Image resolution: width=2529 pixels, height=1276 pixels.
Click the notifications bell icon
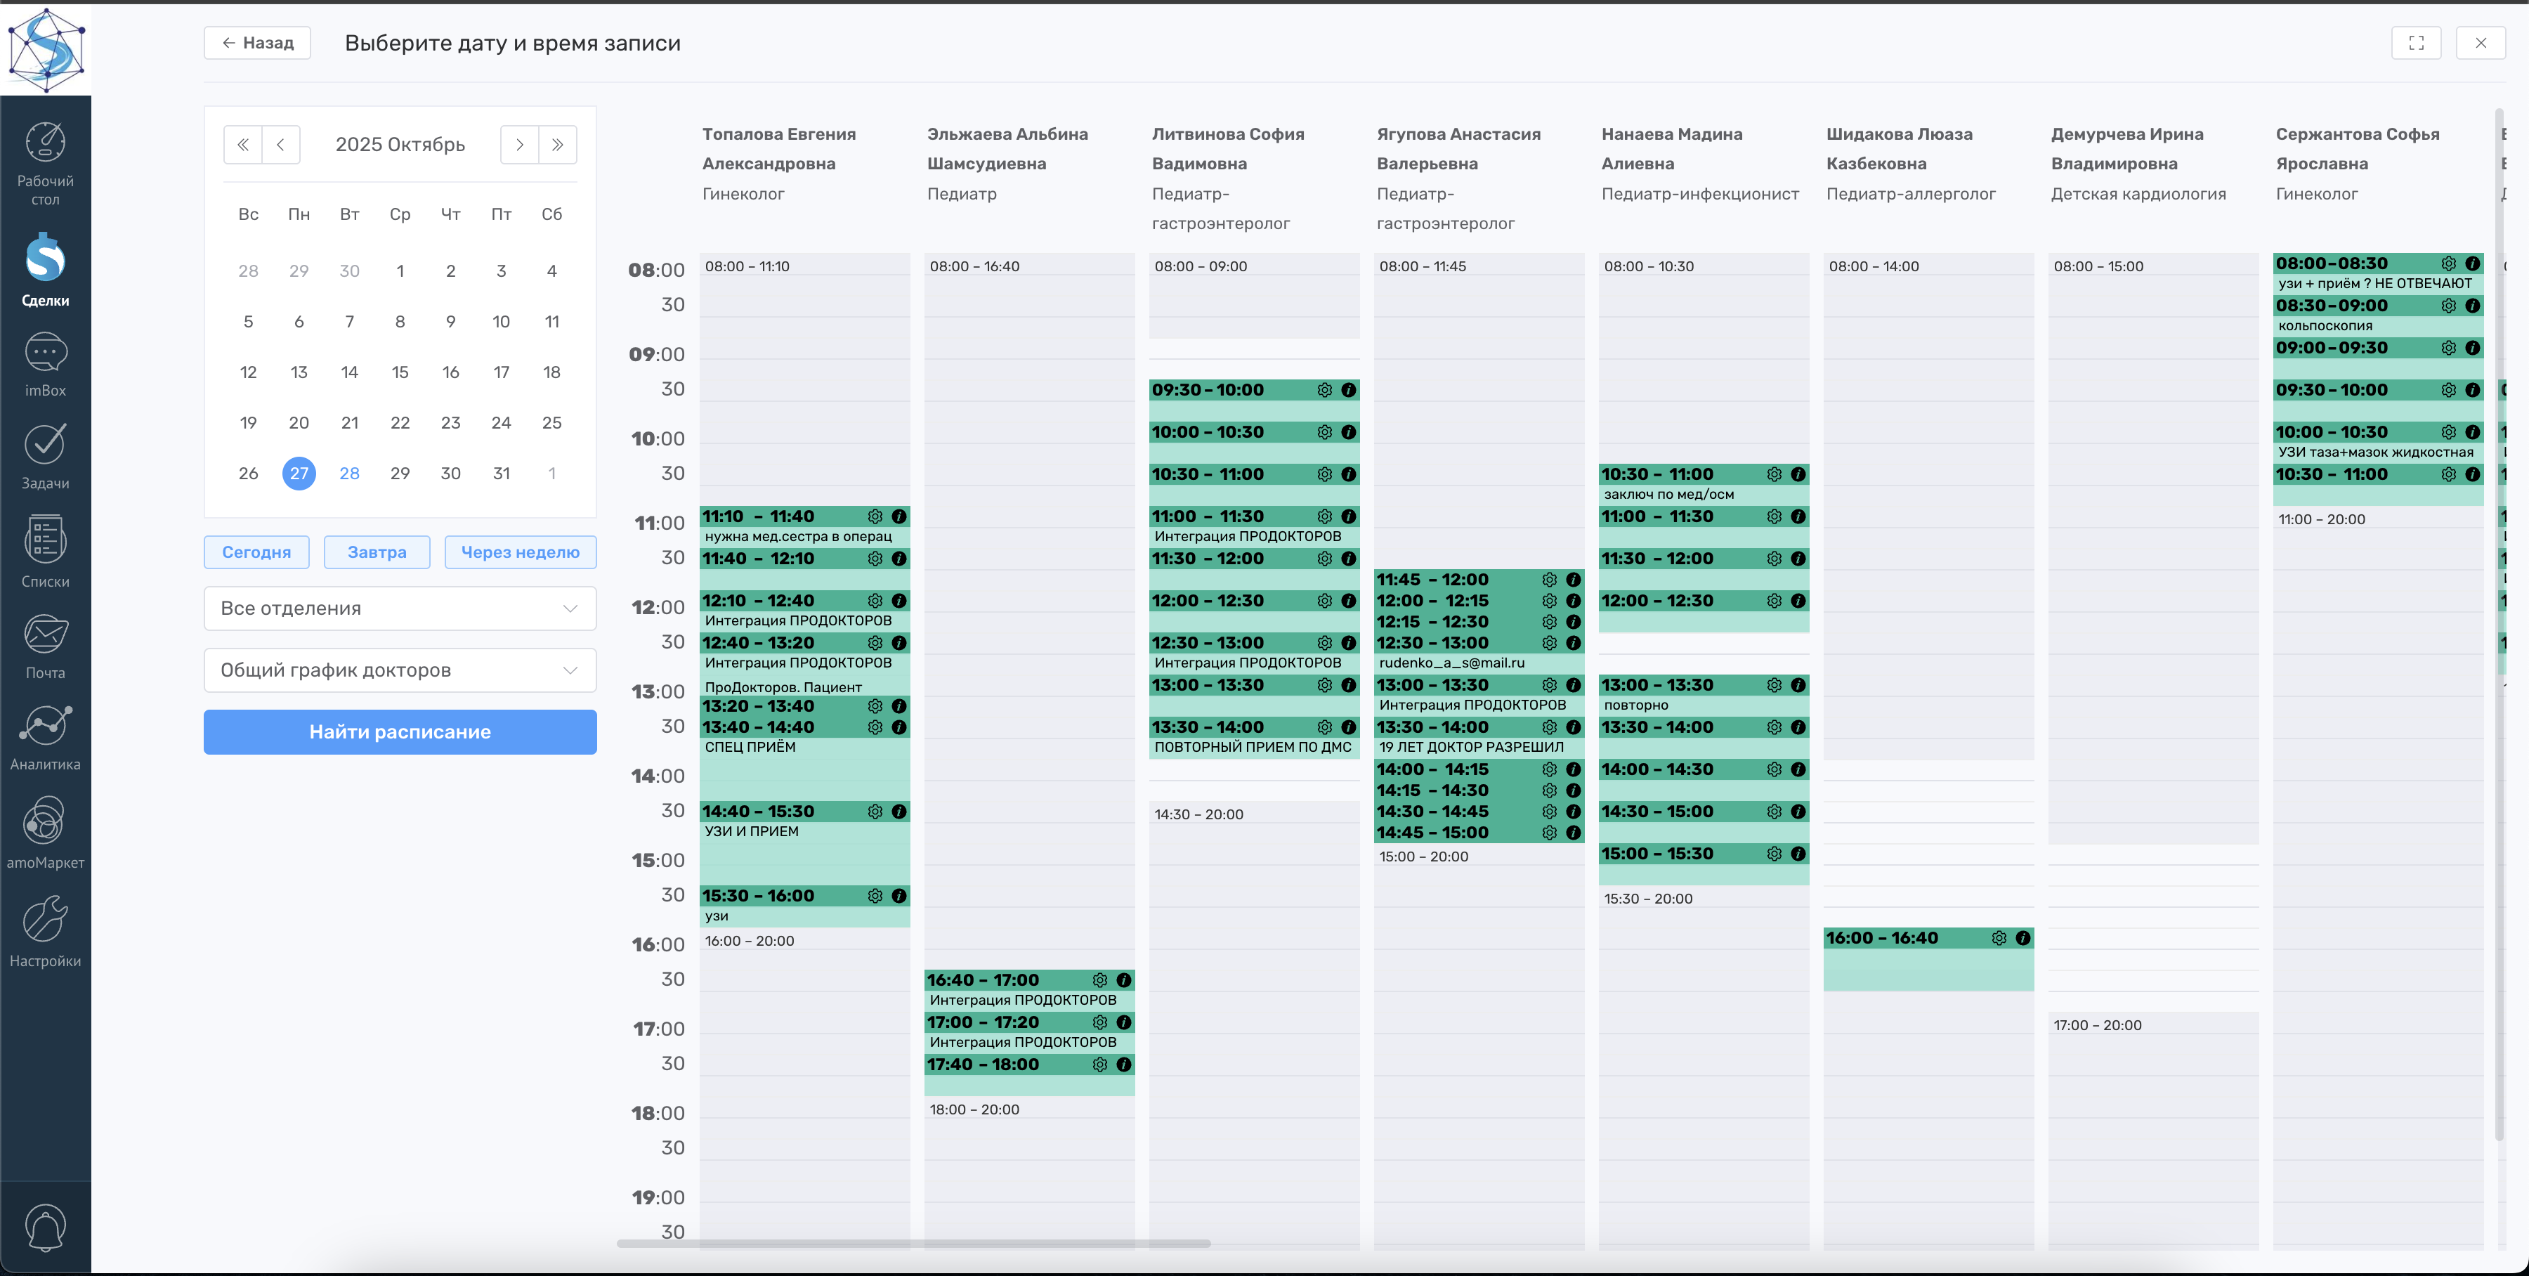[x=45, y=1228]
